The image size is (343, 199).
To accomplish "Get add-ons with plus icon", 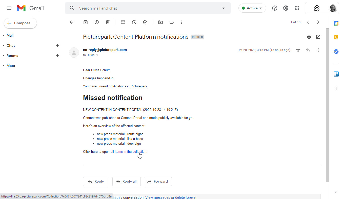I will point(336,88).
